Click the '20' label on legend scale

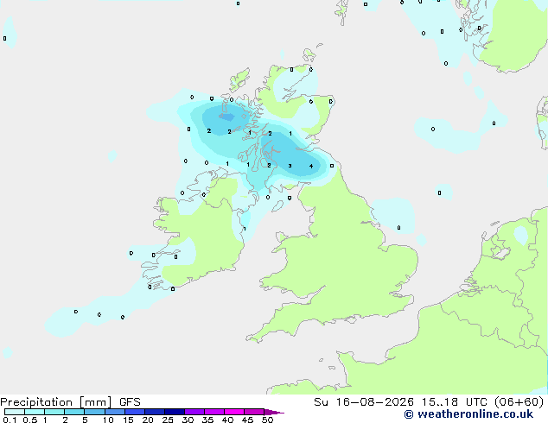click(148, 420)
